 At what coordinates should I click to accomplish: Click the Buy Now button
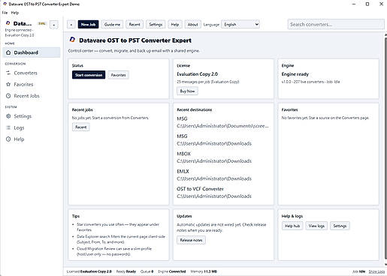(187, 91)
